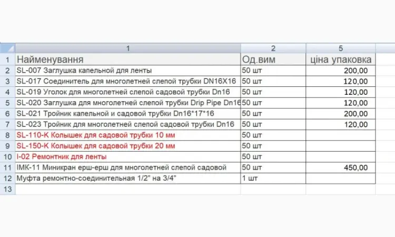Select row header 9
395x237 pixels.
pyautogui.click(x=7, y=146)
